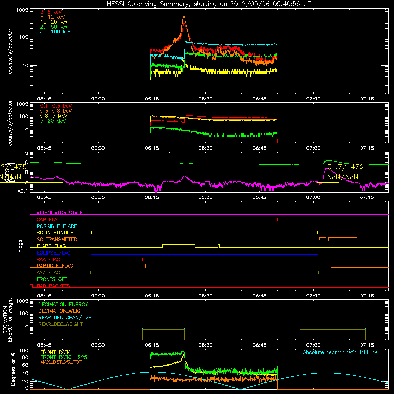Click the 7-20 MeV legend entry

53,121
